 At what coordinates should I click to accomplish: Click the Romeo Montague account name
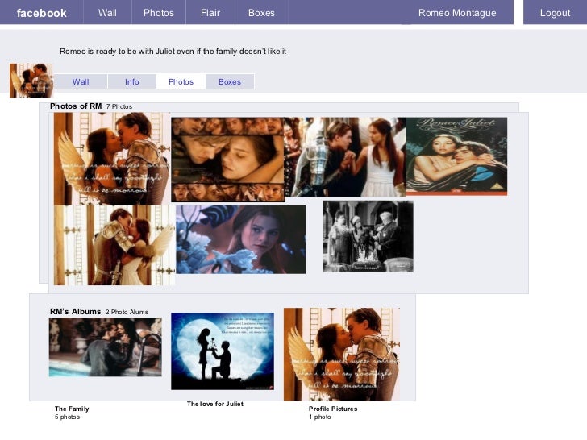click(x=457, y=13)
